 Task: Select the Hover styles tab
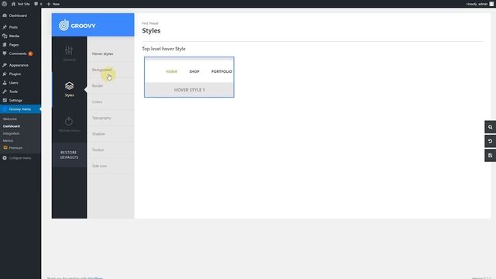[111, 53]
